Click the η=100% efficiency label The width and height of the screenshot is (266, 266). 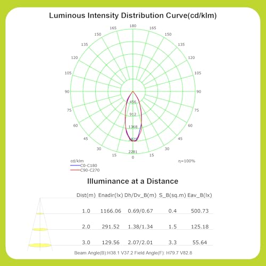[187, 161]
